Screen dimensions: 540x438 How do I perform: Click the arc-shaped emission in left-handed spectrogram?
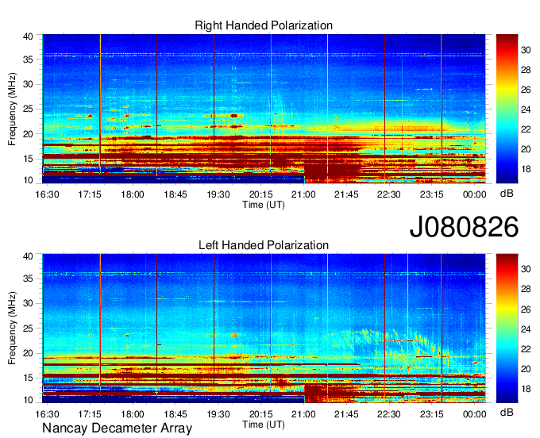tap(389, 344)
